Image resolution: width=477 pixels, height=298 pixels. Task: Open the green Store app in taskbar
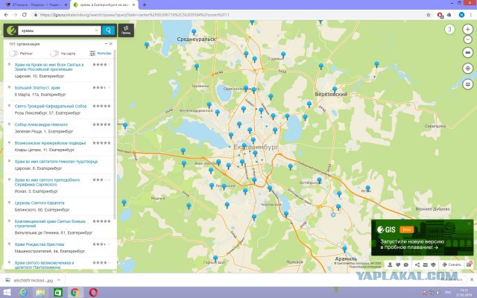click(x=58, y=293)
